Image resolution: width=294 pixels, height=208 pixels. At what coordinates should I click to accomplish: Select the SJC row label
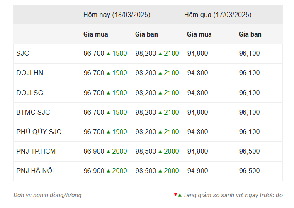(x=23, y=54)
